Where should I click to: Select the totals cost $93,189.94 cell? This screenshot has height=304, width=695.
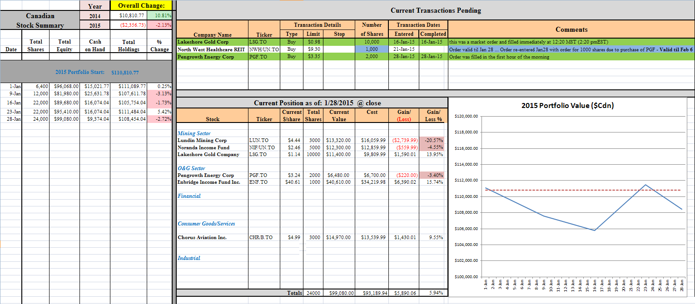pyautogui.click(x=372, y=293)
